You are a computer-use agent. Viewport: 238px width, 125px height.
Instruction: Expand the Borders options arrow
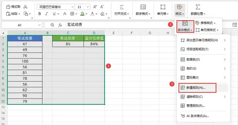pos(76,14)
